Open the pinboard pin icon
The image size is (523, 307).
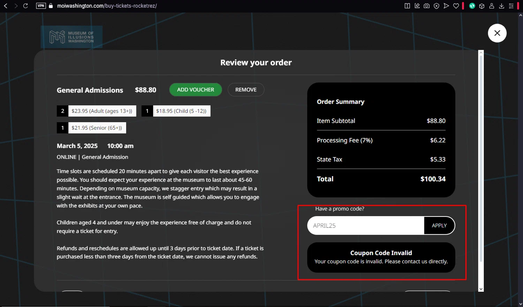pos(417,6)
